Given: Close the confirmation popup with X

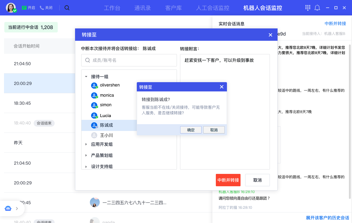Looking at the screenshot, I should pyautogui.click(x=221, y=87).
